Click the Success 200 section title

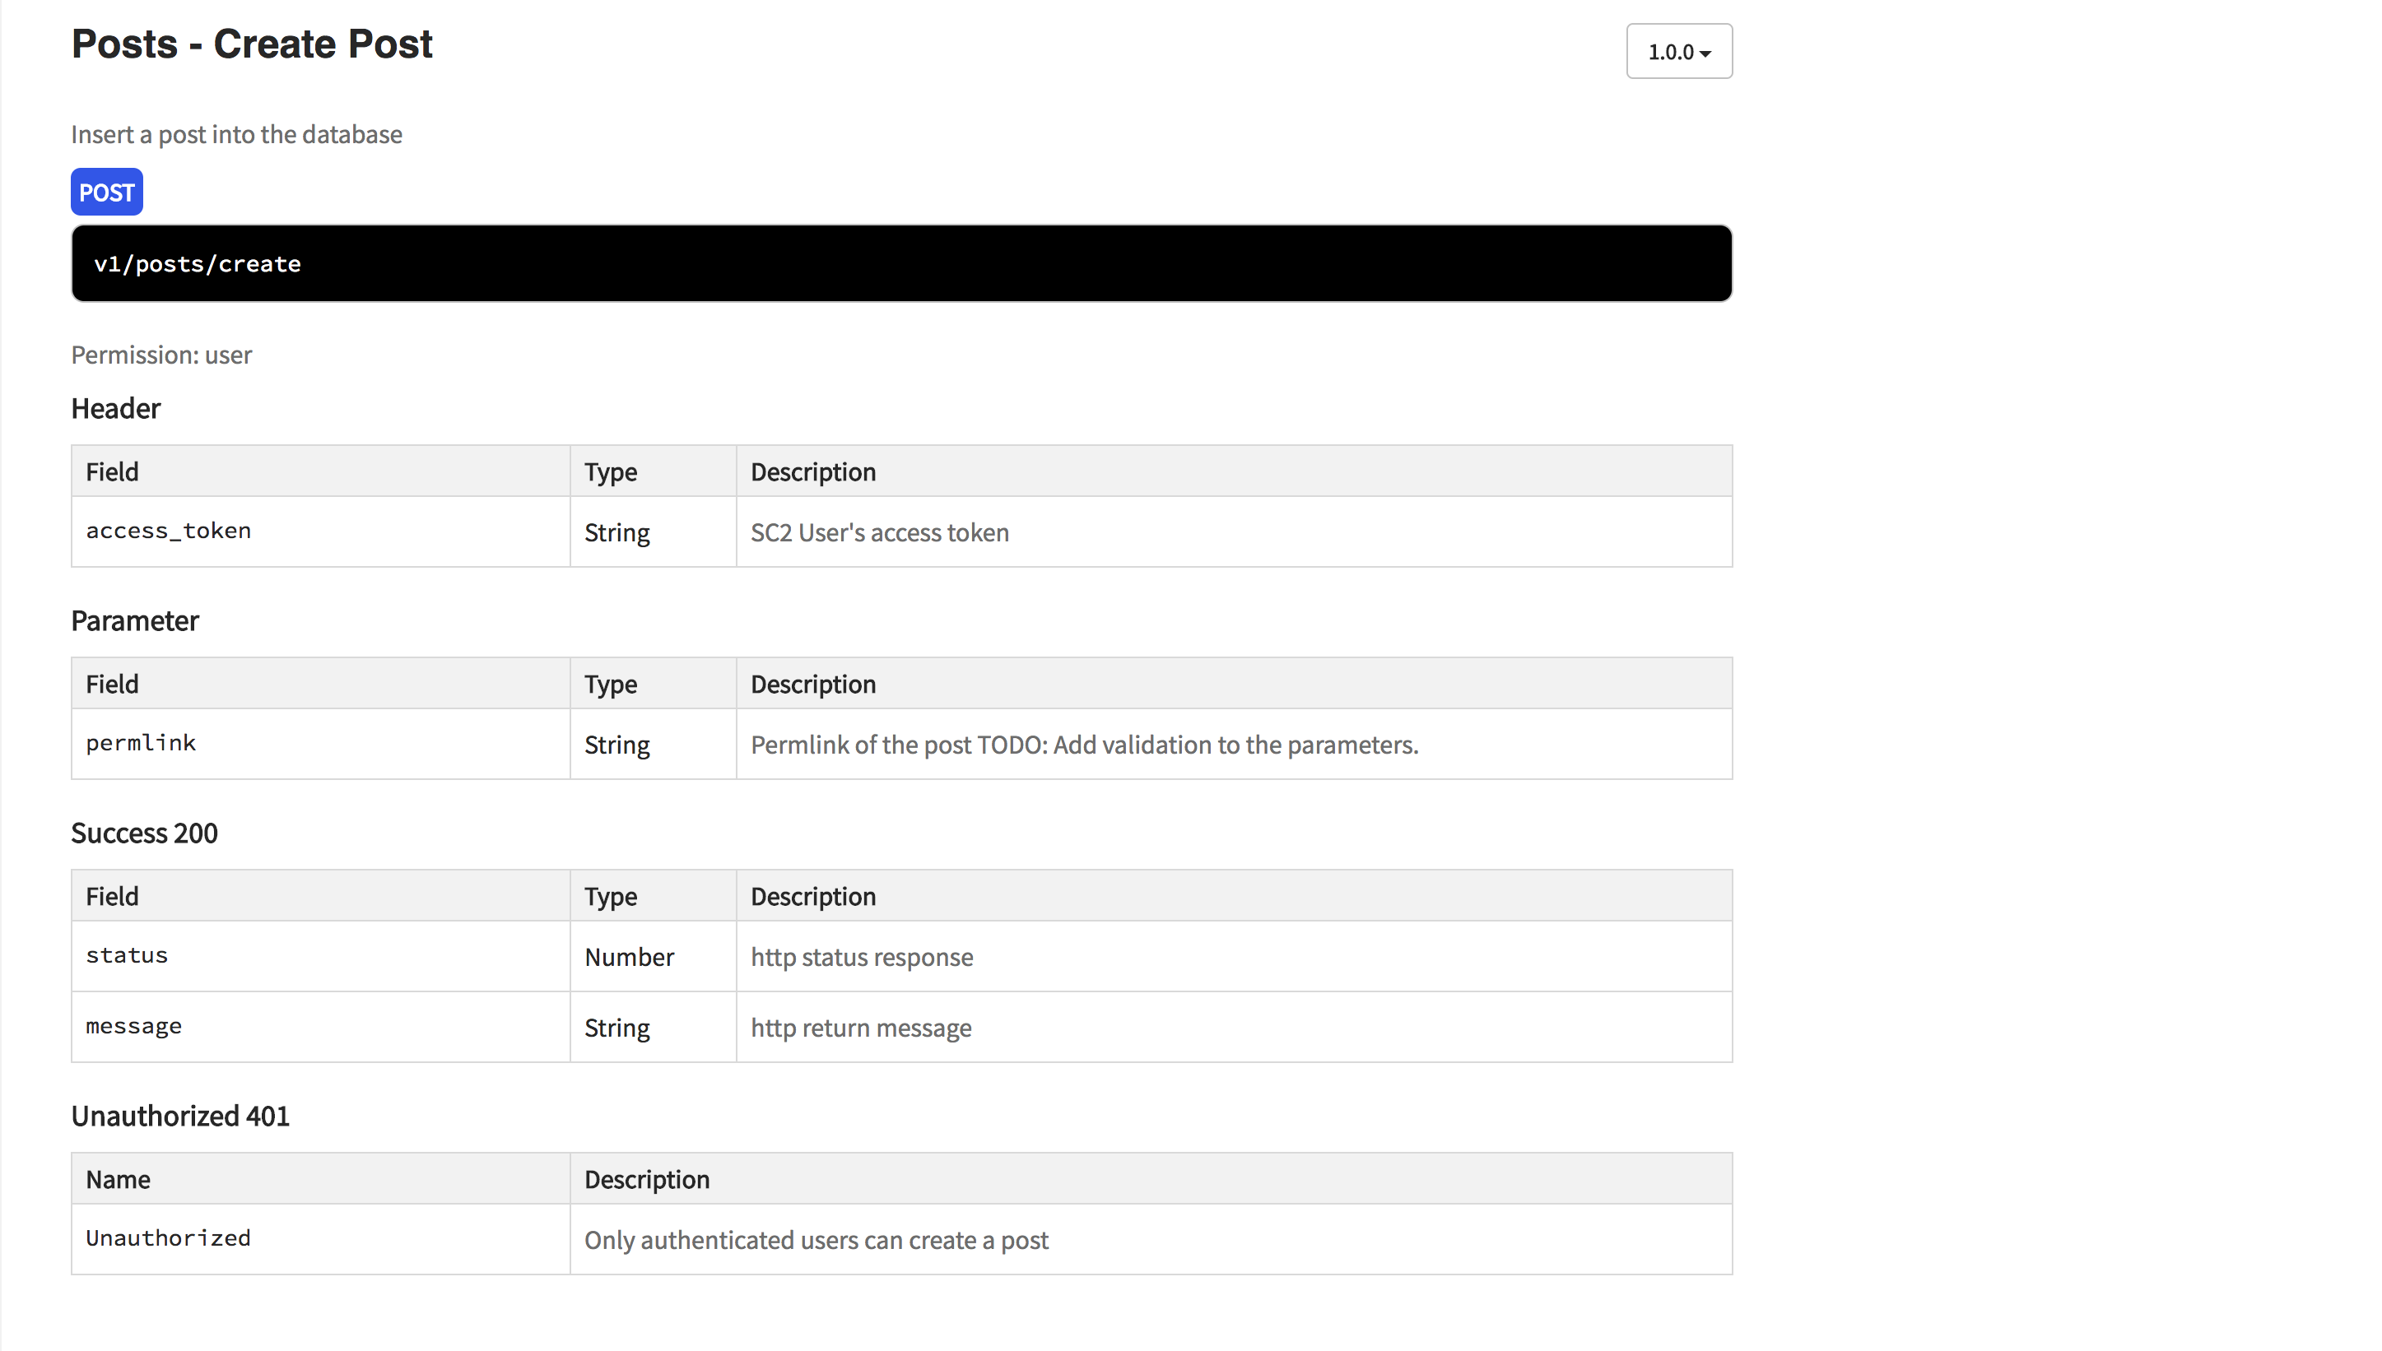[x=145, y=833]
